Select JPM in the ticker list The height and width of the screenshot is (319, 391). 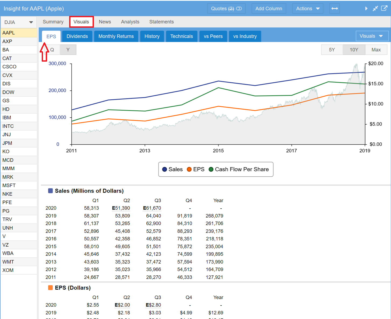click(x=19, y=143)
